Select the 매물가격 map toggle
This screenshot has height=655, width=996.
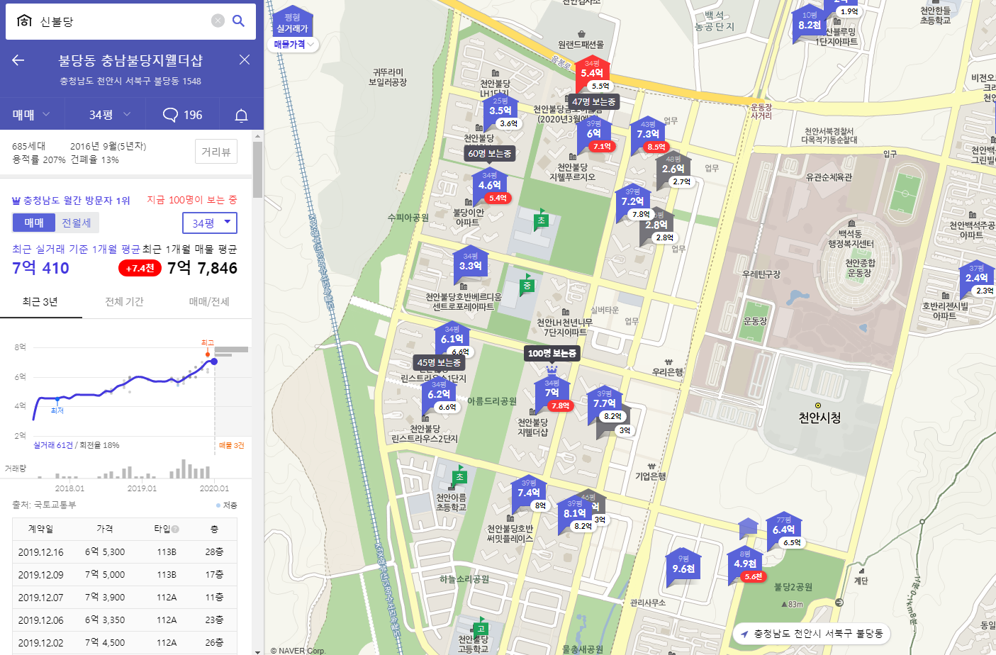pyautogui.click(x=293, y=44)
